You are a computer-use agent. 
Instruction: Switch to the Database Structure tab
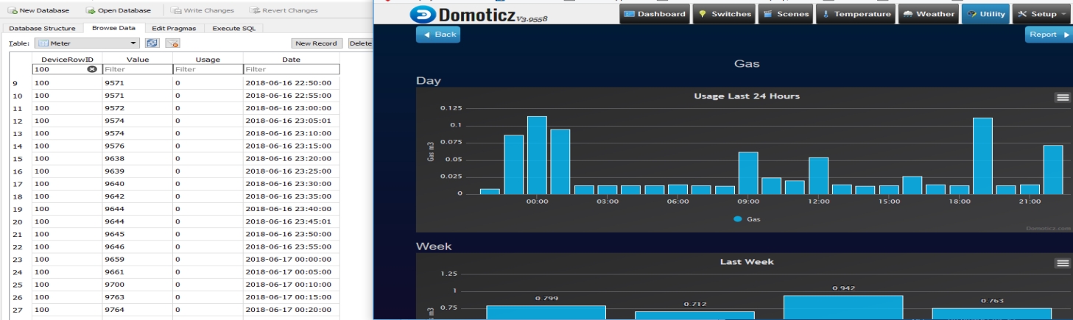pyautogui.click(x=42, y=28)
